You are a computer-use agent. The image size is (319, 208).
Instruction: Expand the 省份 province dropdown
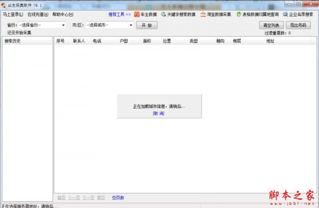(x=63, y=25)
